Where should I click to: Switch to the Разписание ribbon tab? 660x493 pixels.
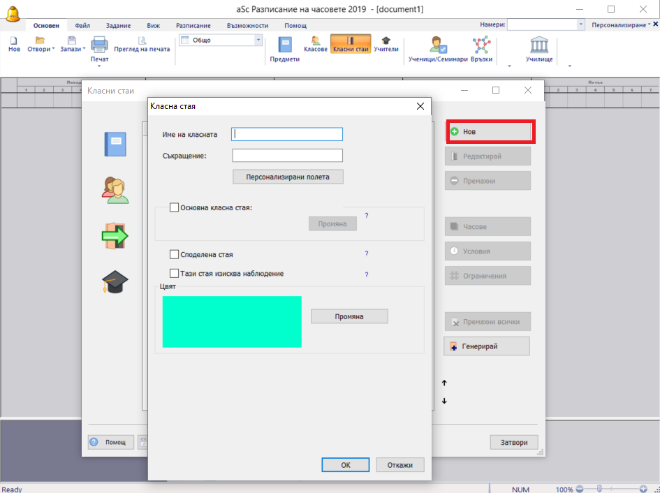[193, 25]
